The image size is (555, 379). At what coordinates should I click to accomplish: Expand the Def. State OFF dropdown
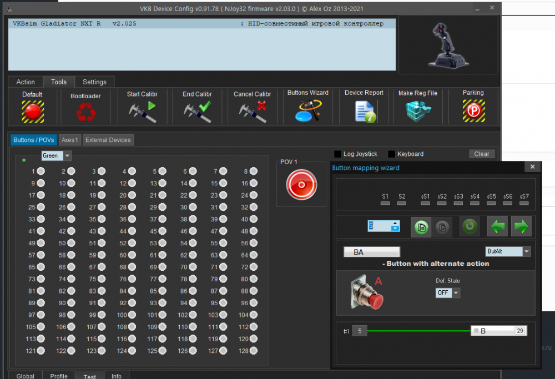456,293
